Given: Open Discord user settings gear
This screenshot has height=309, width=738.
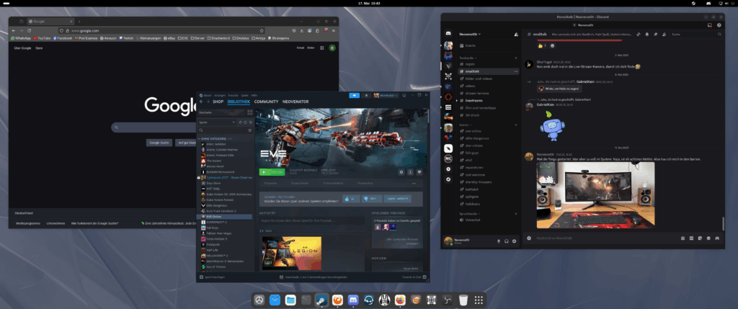Looking at the screenshot, I should pyautogui.click(x=514, y=241).
